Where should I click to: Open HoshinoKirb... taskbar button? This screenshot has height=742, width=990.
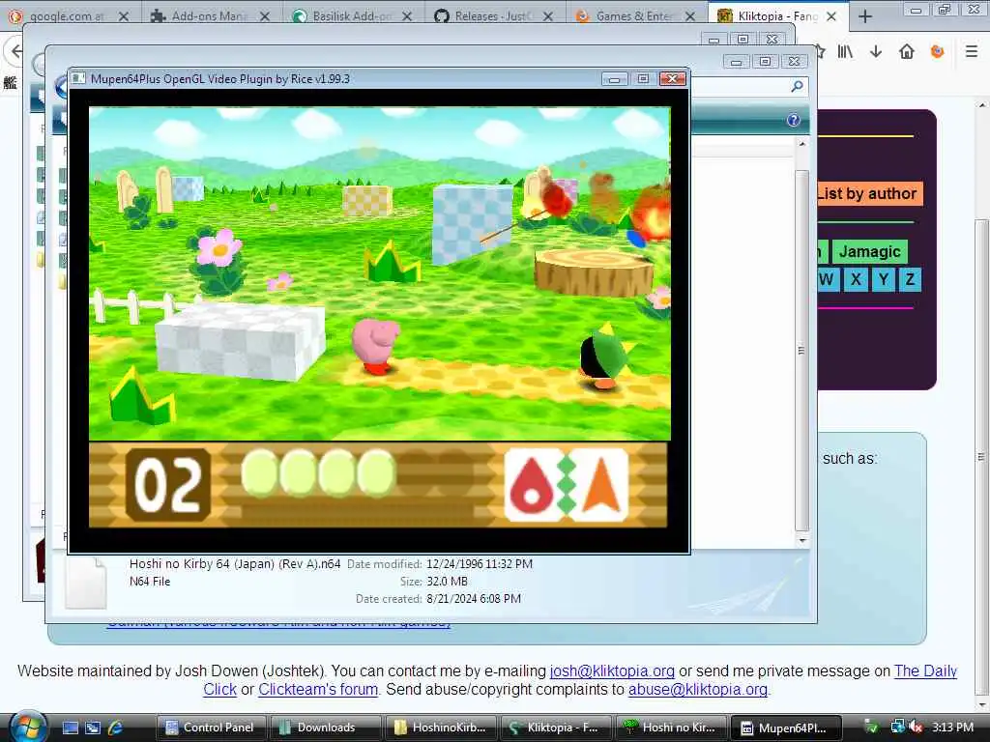pos(440,728)
